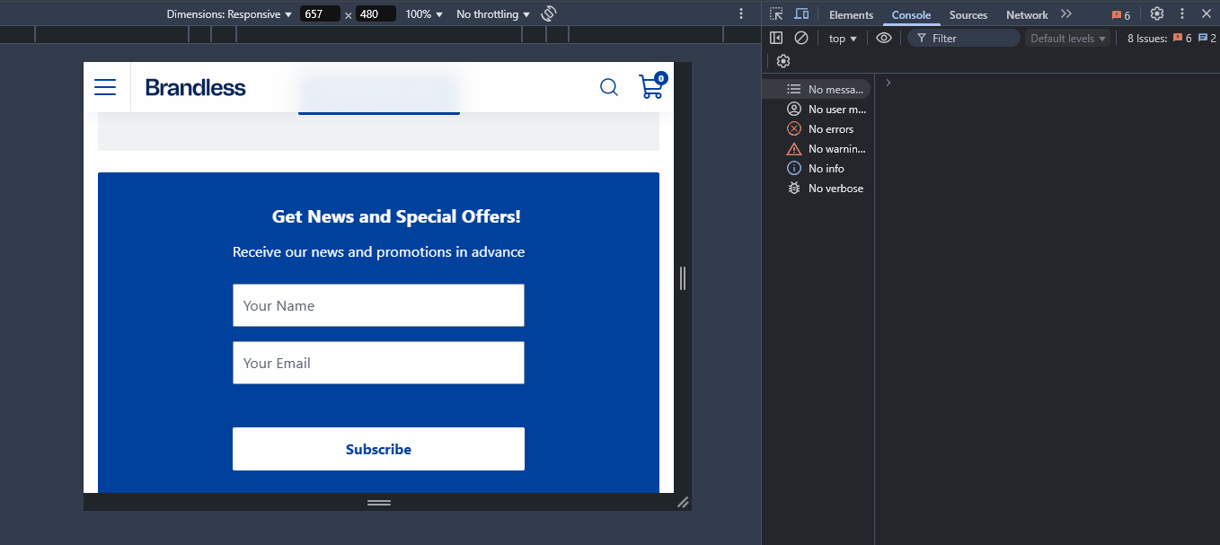Open console settings gear icon
The image size is (1220, 545).
[x=783, y=61]
